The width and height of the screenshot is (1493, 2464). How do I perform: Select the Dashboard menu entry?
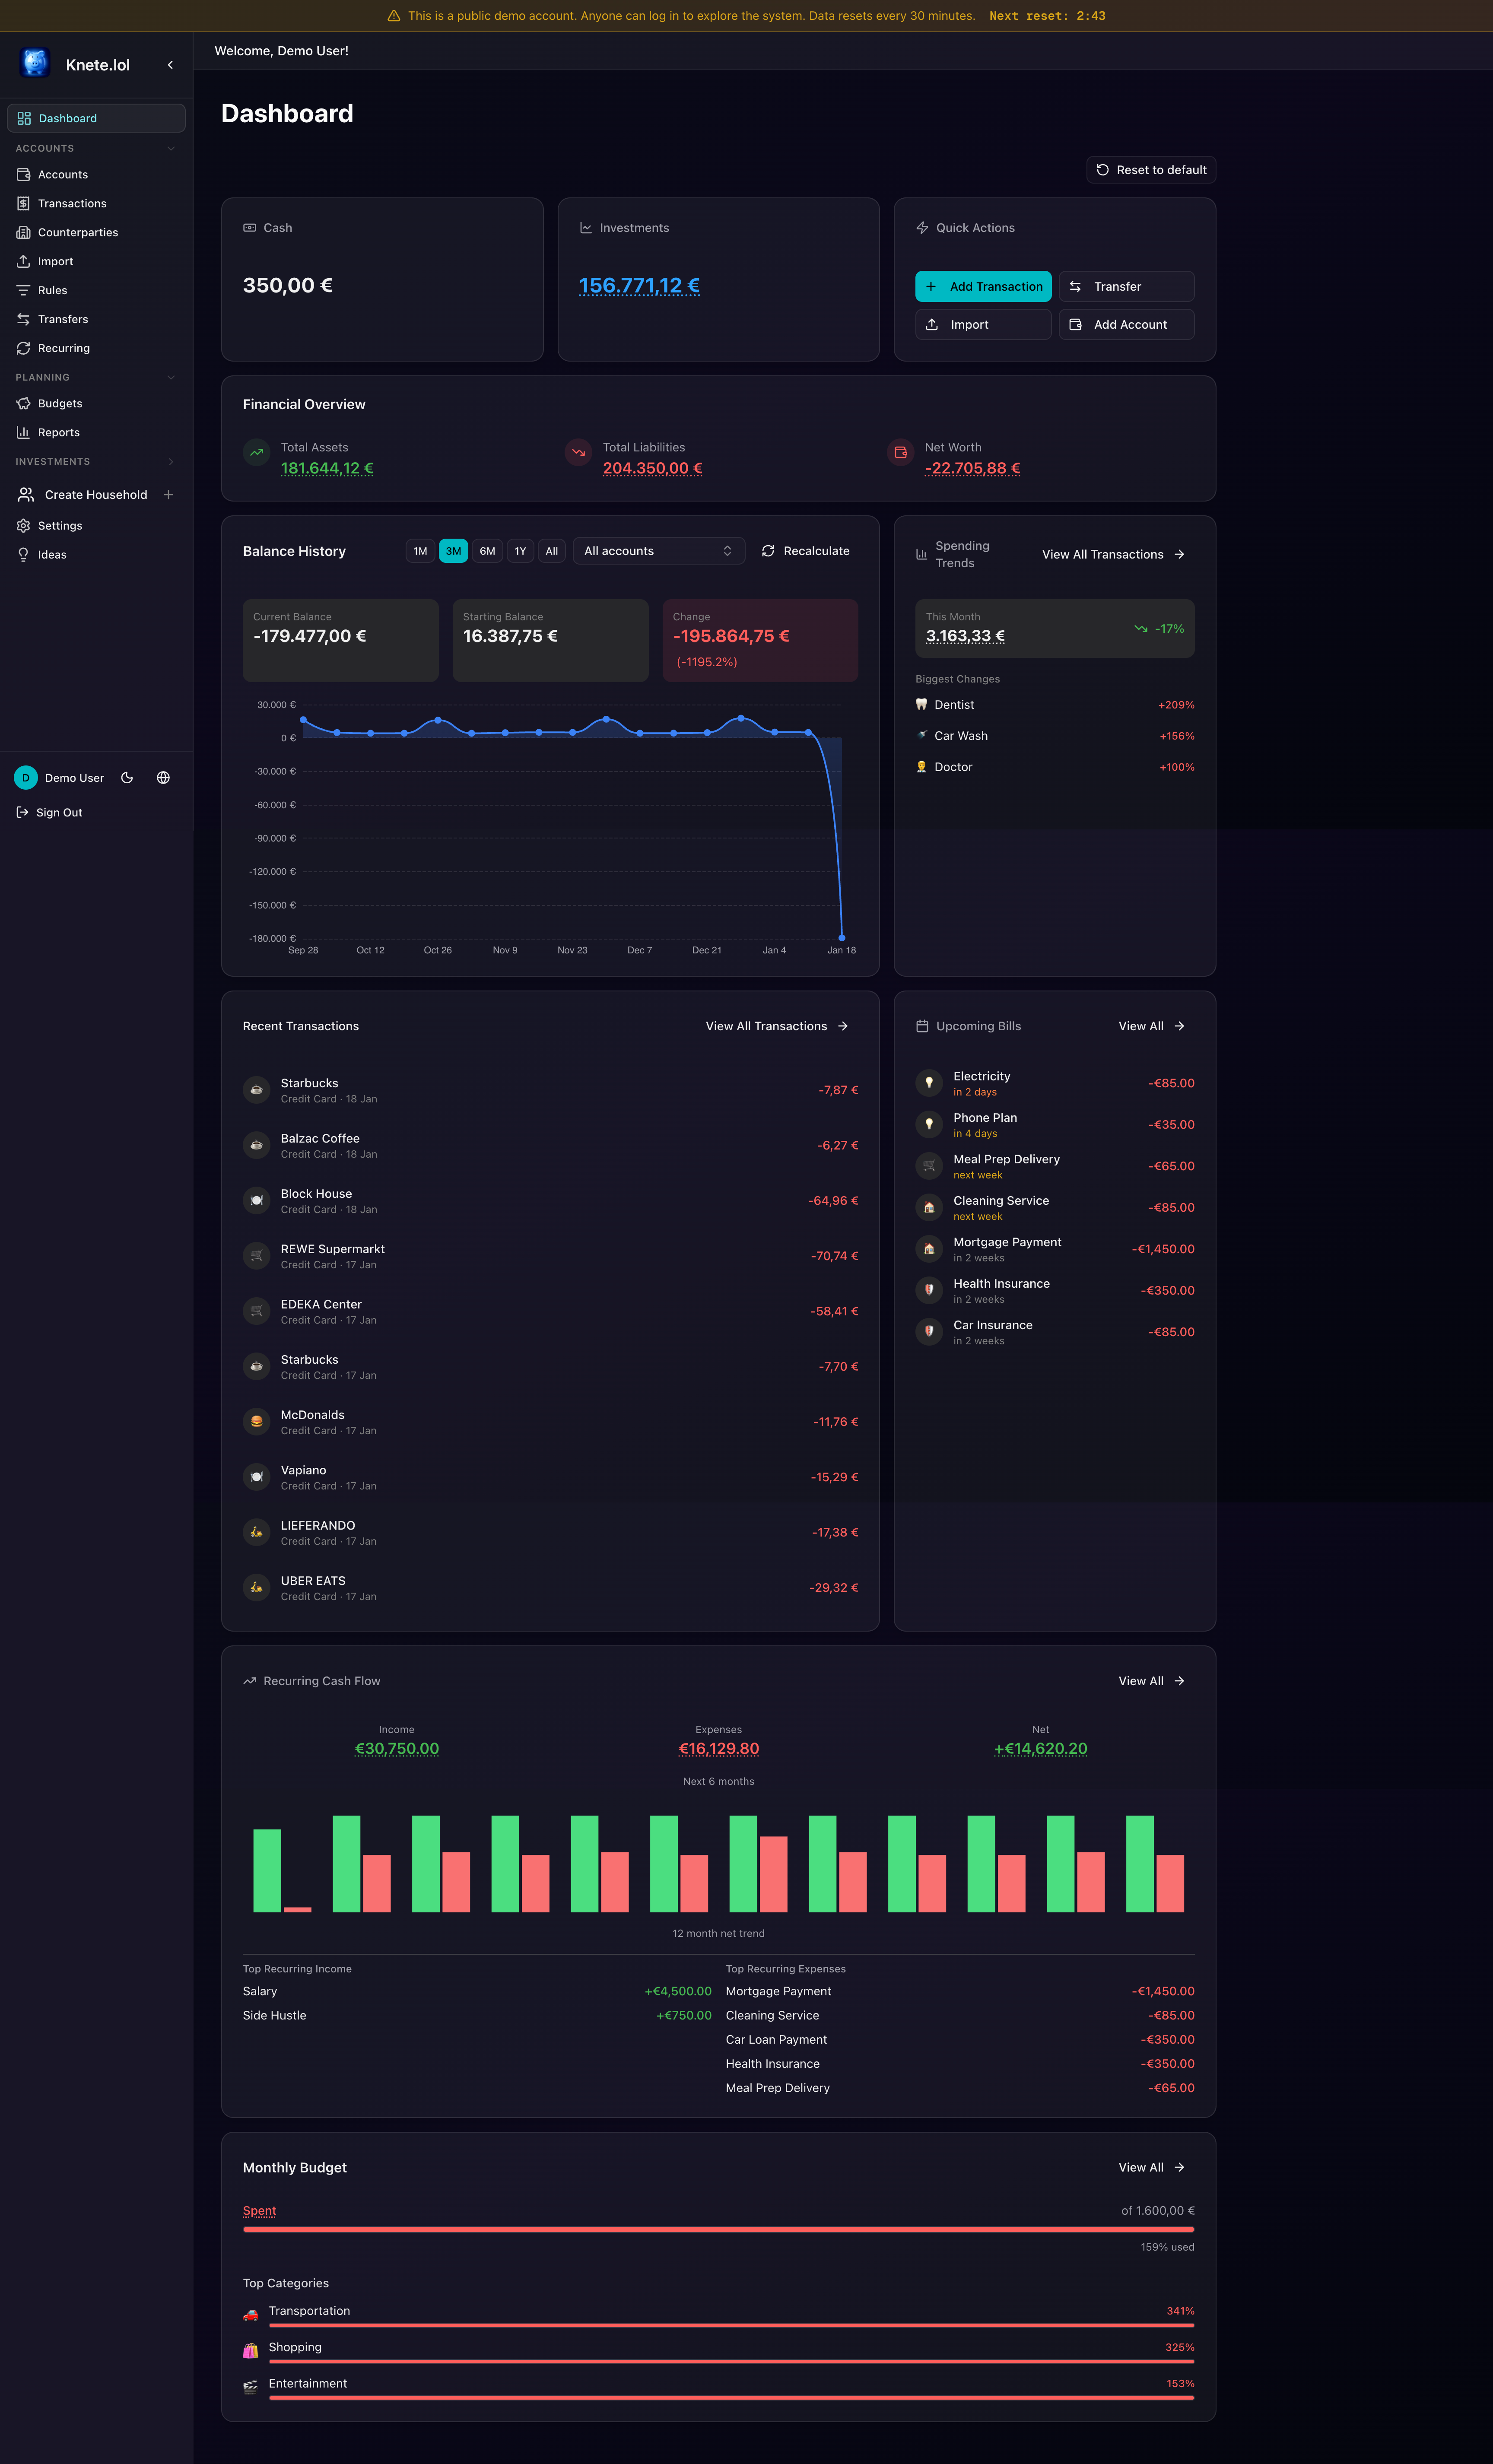[x=67, y=118]
